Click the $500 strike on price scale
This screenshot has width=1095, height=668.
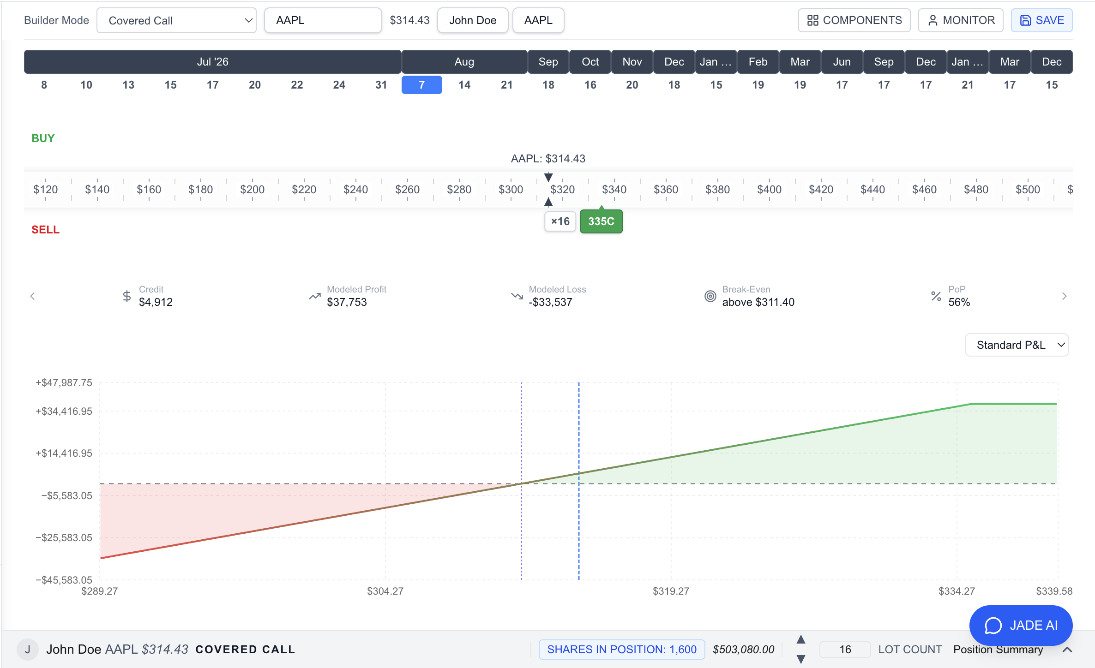coord(1028,190)
